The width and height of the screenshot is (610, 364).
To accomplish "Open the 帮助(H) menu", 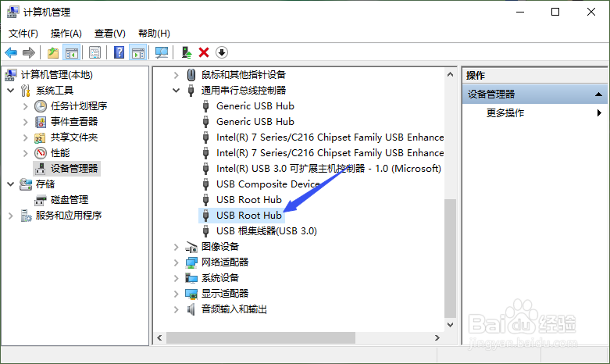I will [x=154, y=34].
